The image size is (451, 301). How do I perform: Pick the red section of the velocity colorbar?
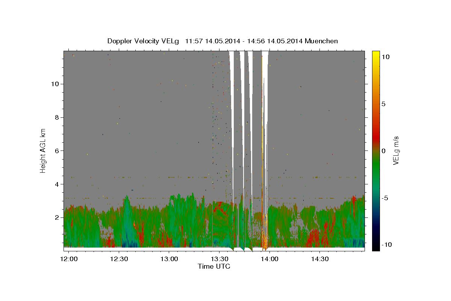pos(376,135)
